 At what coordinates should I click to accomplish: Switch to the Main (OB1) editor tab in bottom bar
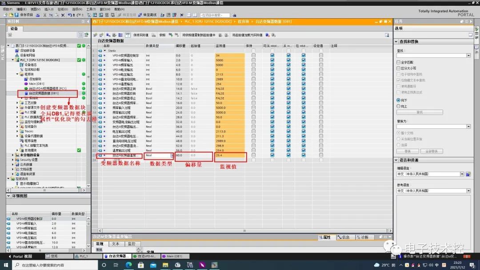[175, 256]
